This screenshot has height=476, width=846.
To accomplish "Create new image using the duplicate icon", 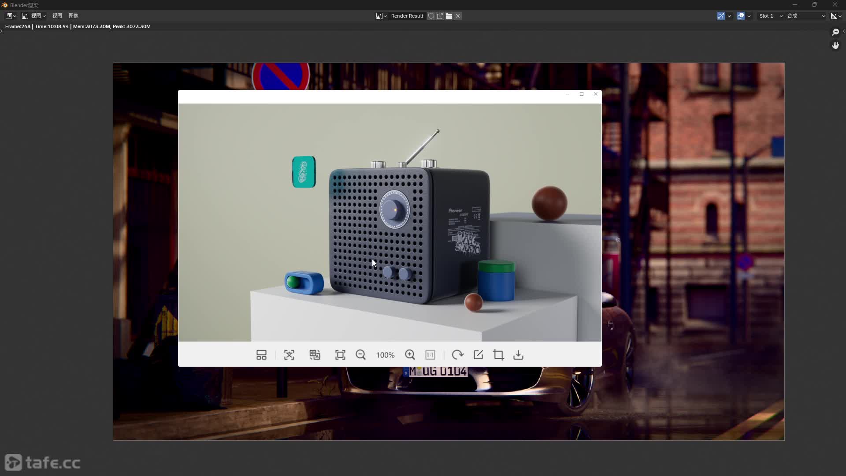I will pyautogui.click(x=440, y=16).
